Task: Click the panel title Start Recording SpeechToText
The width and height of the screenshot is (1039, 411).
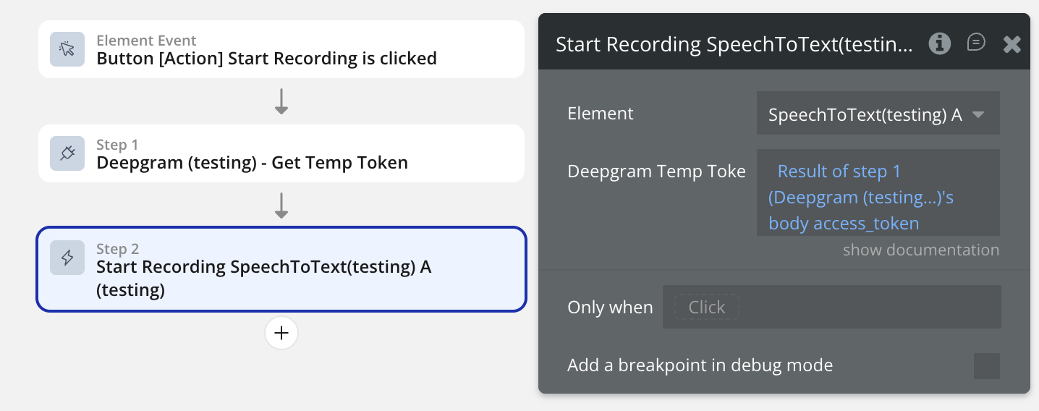Action: (x=734, y=45)
